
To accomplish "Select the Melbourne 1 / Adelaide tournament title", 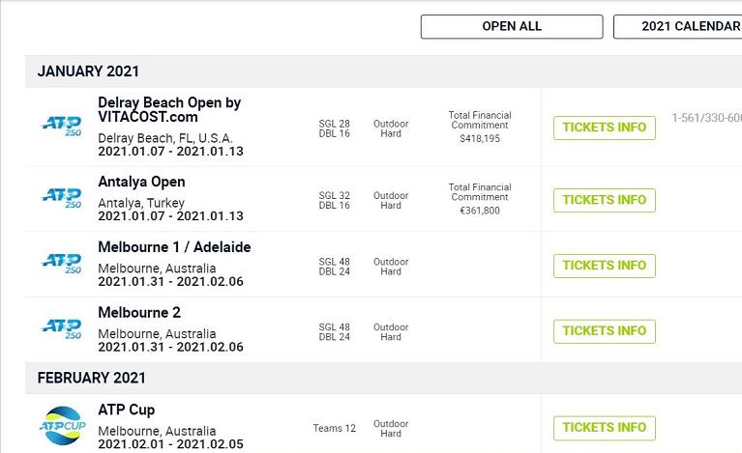I will [174, 247].
